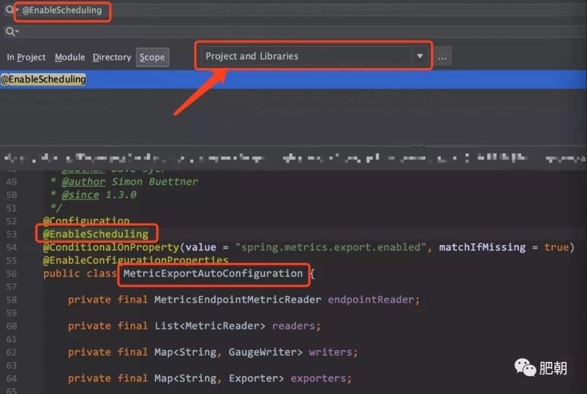Click the search magnifier icon beside @EnableScheduling

point(9,10)
